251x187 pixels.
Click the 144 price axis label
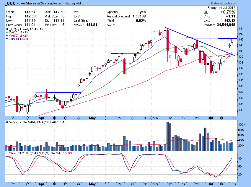(x=241, y=28)
